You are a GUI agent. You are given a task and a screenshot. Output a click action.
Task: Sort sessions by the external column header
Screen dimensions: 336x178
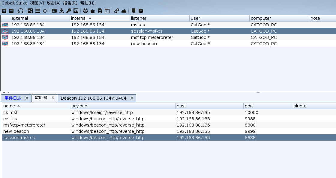point(40,18)
